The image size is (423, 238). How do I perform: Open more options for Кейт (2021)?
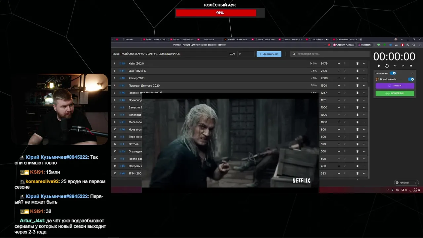coord(364,63)
